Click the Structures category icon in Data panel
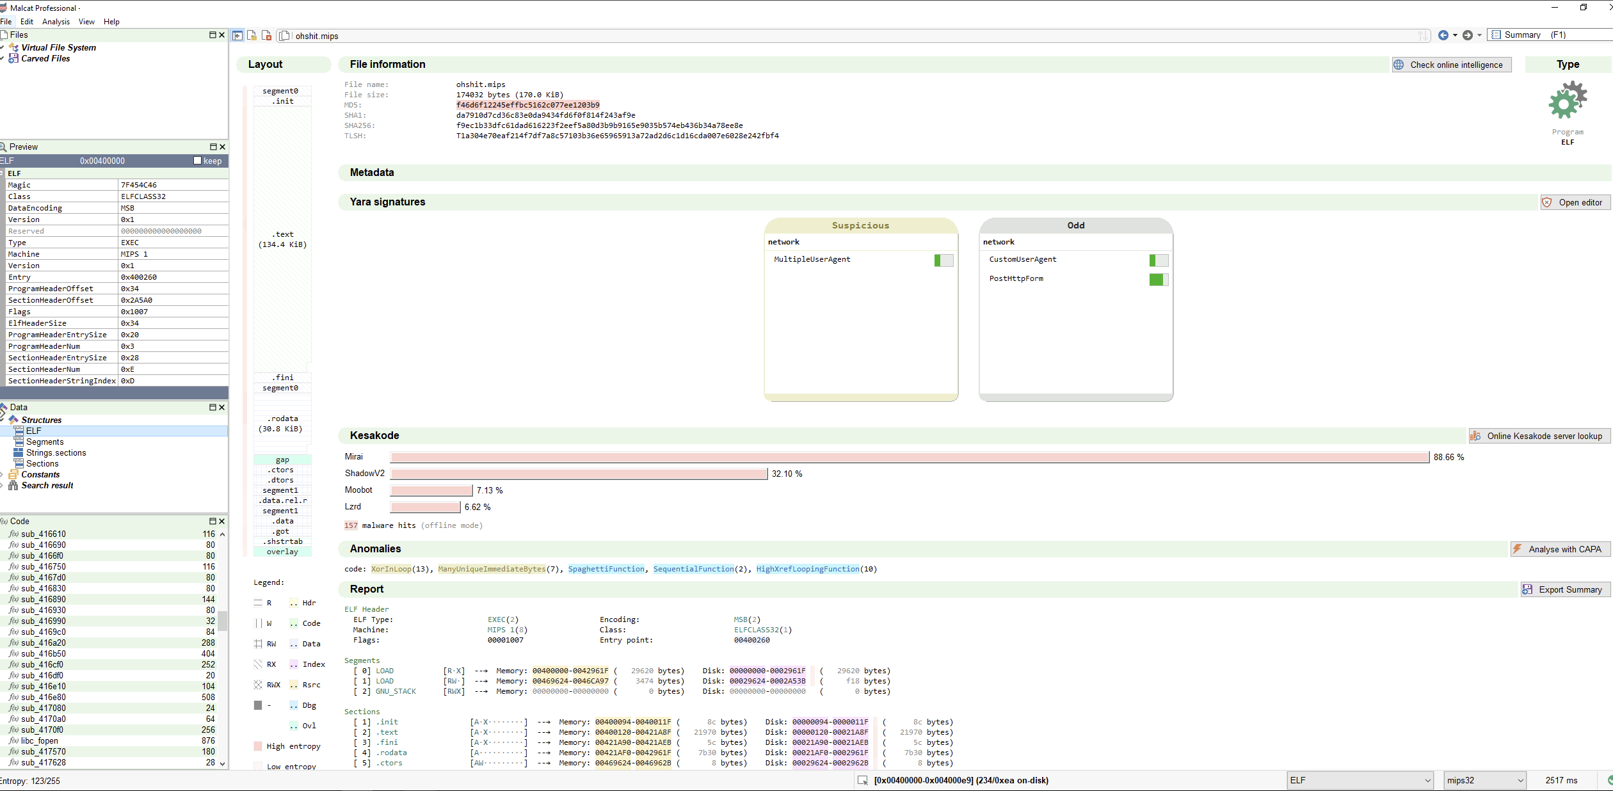Viewport: 1613px width, 791px height. tap(13, 420)
